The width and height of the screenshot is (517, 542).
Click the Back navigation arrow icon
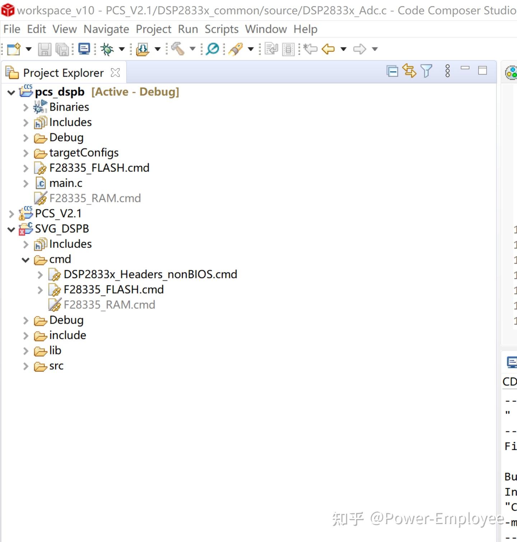click(x=329, y=49)
